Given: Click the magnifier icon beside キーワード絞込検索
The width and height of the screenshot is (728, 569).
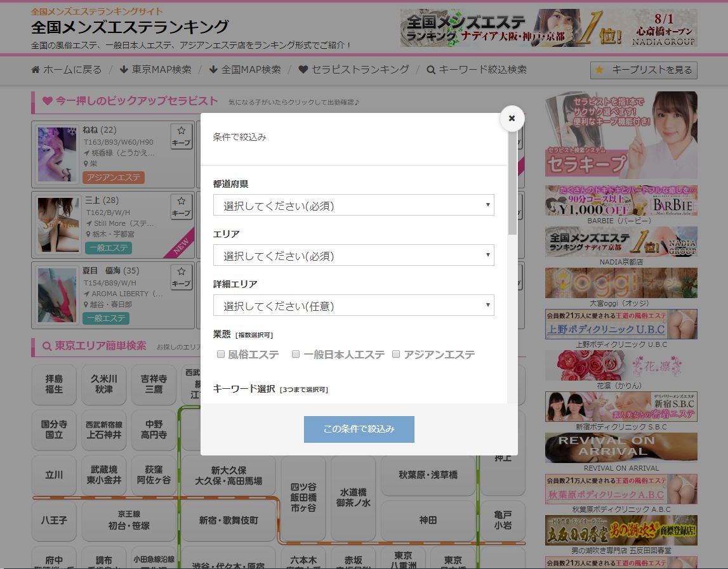Looking at the screenshot, I should point(431,70).
